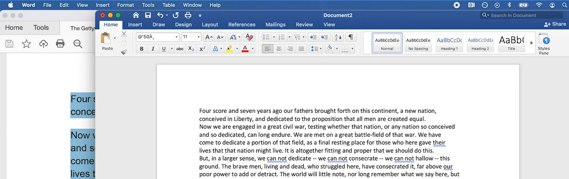Open the Table menu in menu bar
Screen dimensions: 569x179
(x=169, y=5)
